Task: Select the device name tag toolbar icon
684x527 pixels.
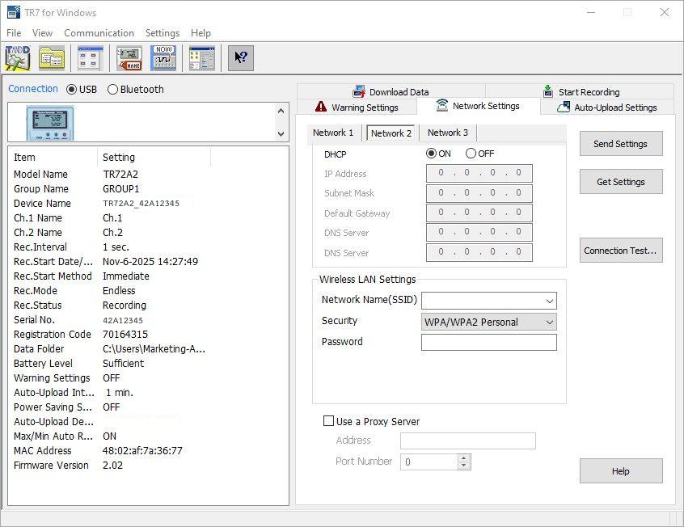Action: 128,58
